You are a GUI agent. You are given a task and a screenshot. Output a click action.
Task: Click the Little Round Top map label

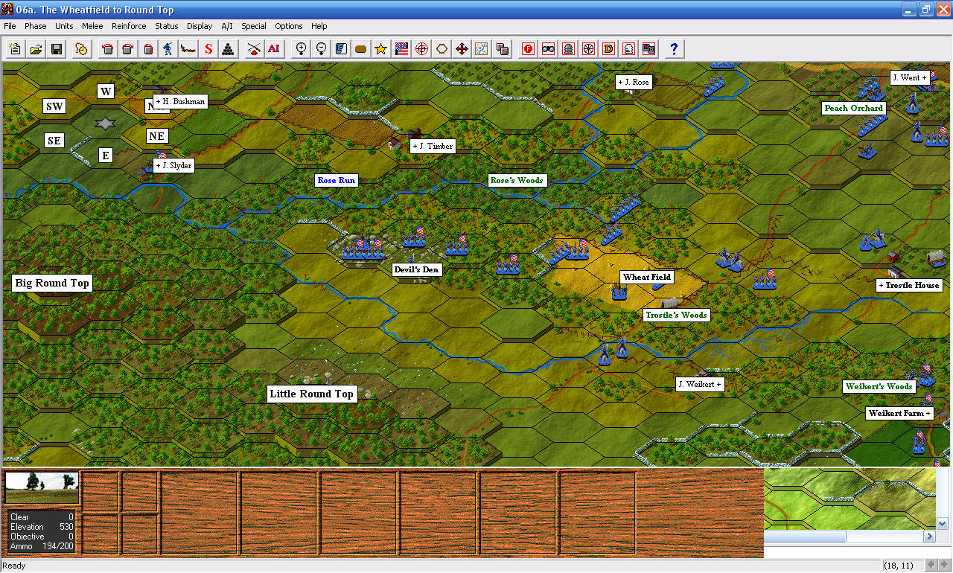[x=311, y=394]
